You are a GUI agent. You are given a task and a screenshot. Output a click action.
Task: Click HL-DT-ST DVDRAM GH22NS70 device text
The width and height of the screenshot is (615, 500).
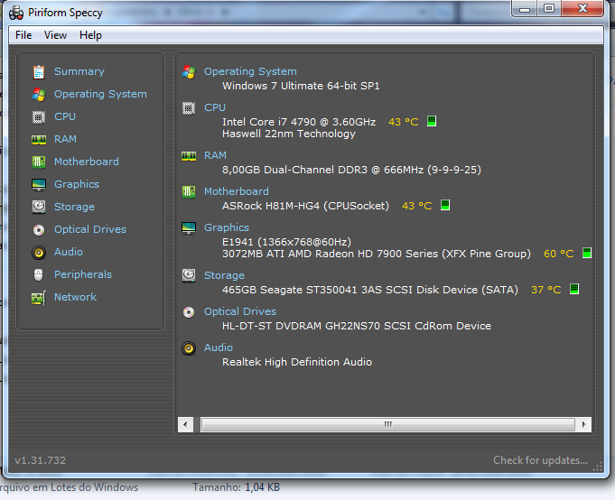[x=357, y=326]
